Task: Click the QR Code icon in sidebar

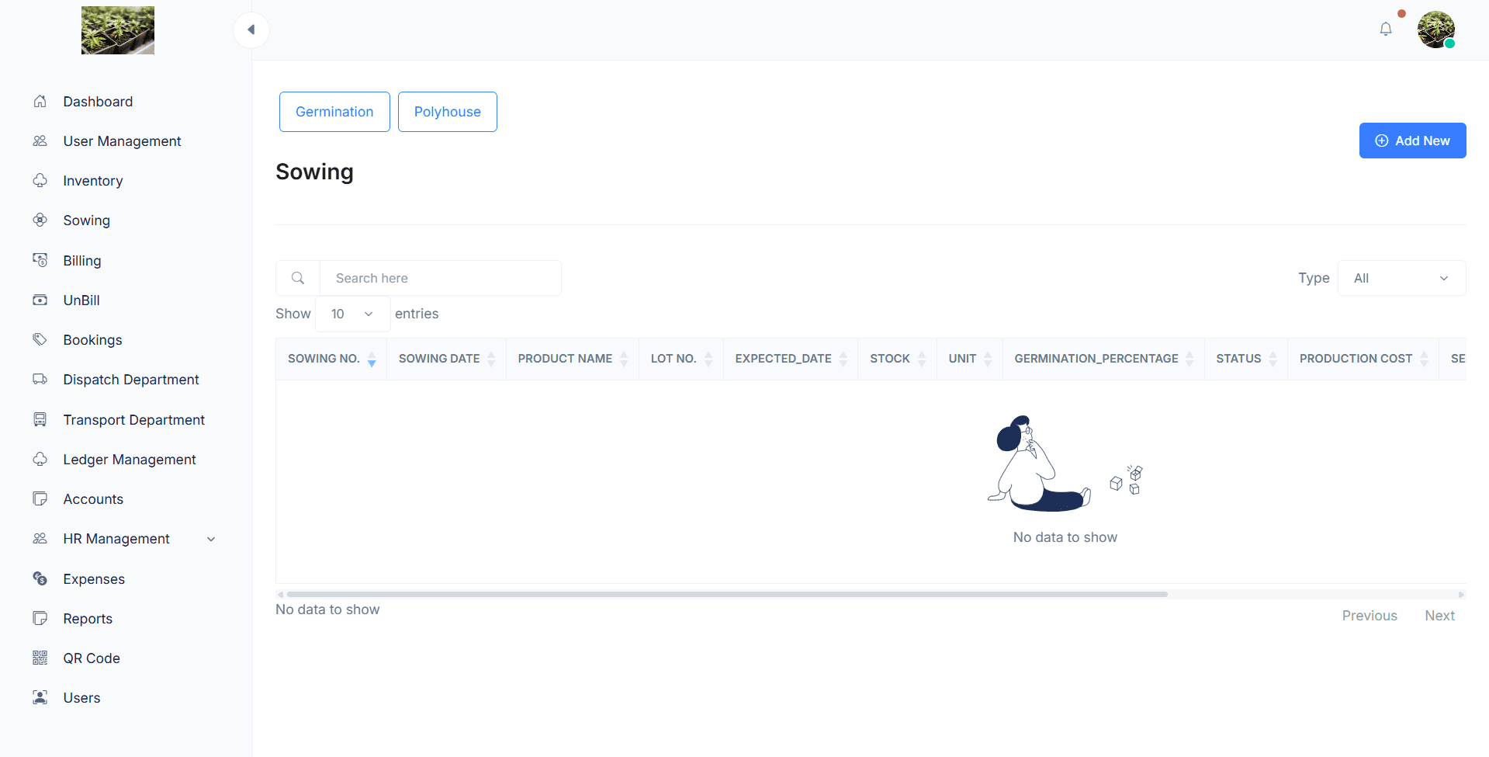Action: [x=40, y=658]
